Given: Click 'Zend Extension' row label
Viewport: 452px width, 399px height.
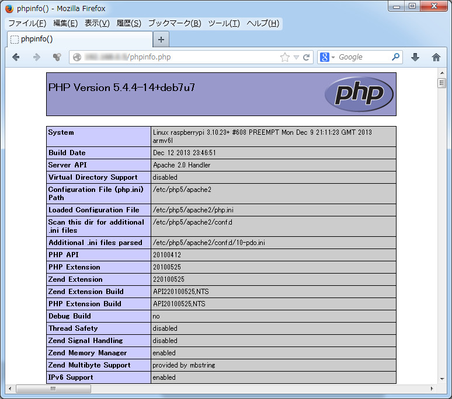Looking at the screenshot, I should pyautogui.click(x=75, y=279).
